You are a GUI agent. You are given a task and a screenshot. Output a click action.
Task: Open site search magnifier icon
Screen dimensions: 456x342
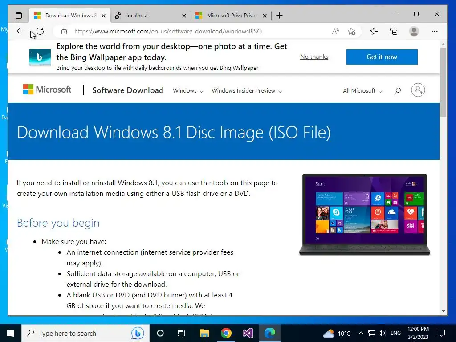point(397,91)
